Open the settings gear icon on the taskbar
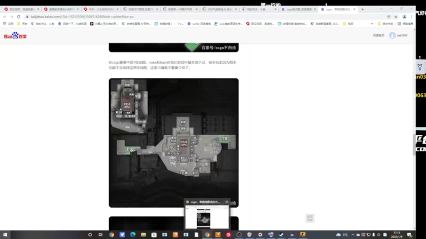Screen dimensions: 426x239 point(260,235)
